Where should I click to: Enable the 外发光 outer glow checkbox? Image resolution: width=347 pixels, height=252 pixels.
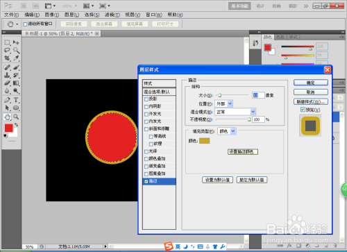[x=146, y=114]
